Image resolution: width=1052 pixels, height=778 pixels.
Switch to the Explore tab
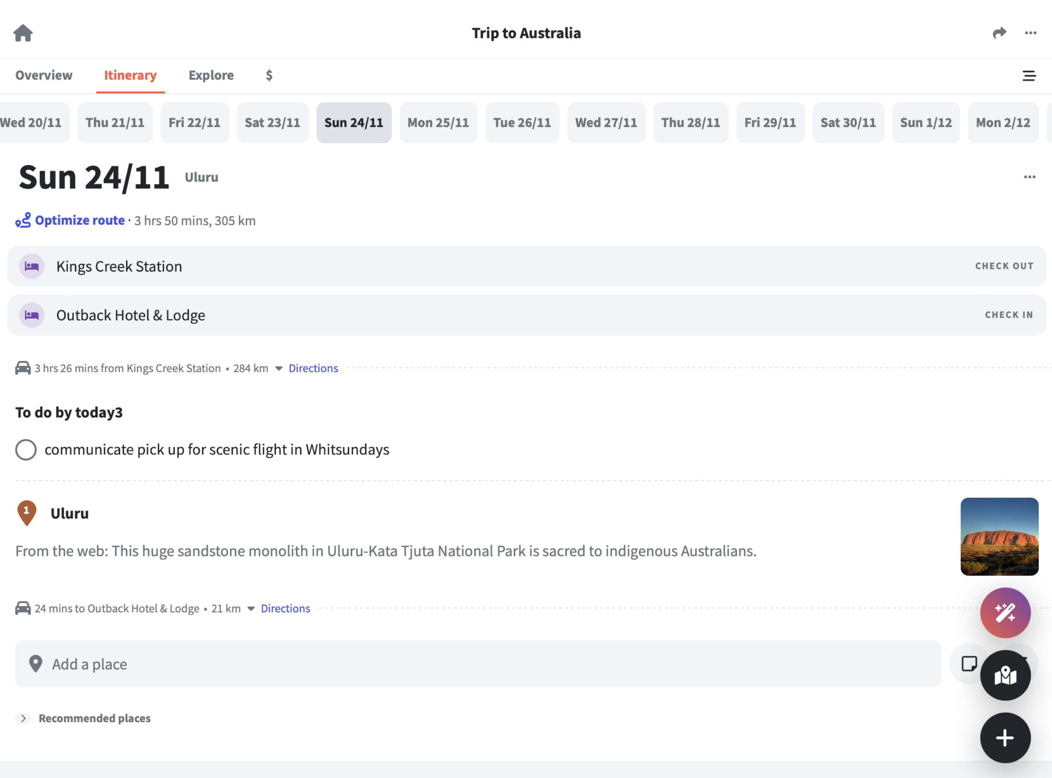[211, 75]
